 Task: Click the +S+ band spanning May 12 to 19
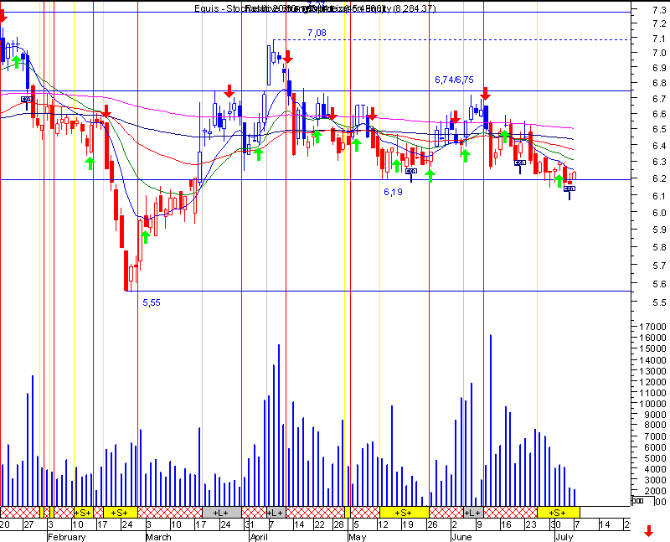click(404, 512)
